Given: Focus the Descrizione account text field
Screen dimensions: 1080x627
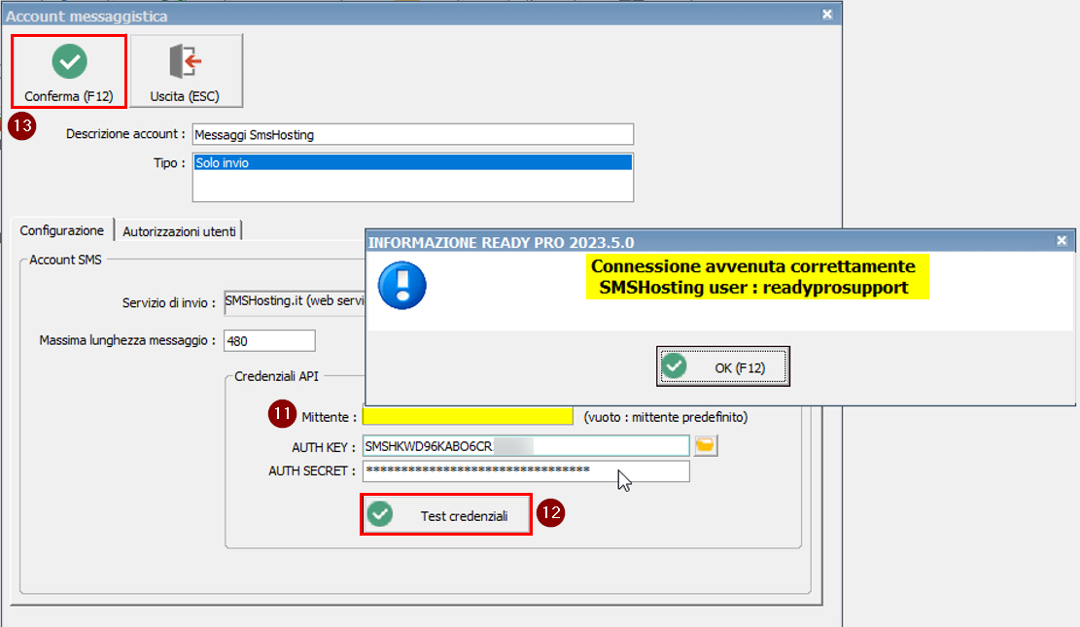Looking at the screenshot, I should (412, 134).
